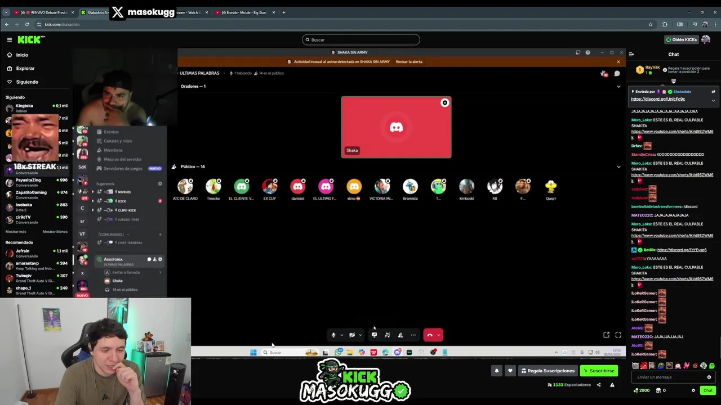Enter fullscreen on the stage view
The height and width of the screenshot is (405, 721).
pos(618,335)
